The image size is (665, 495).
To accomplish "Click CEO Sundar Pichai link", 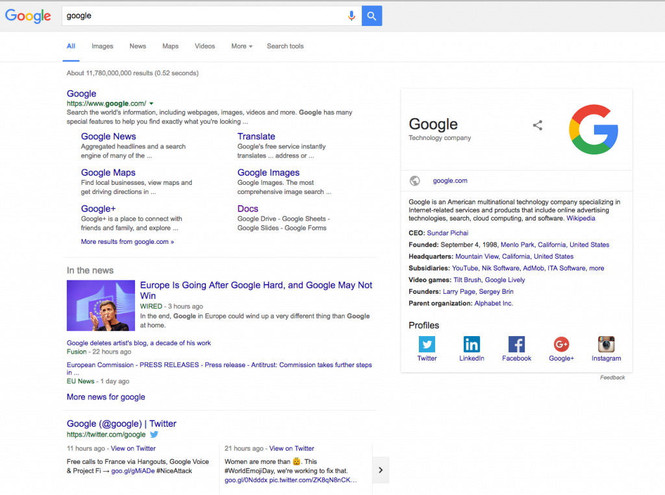I will click(x=447, y=233).
